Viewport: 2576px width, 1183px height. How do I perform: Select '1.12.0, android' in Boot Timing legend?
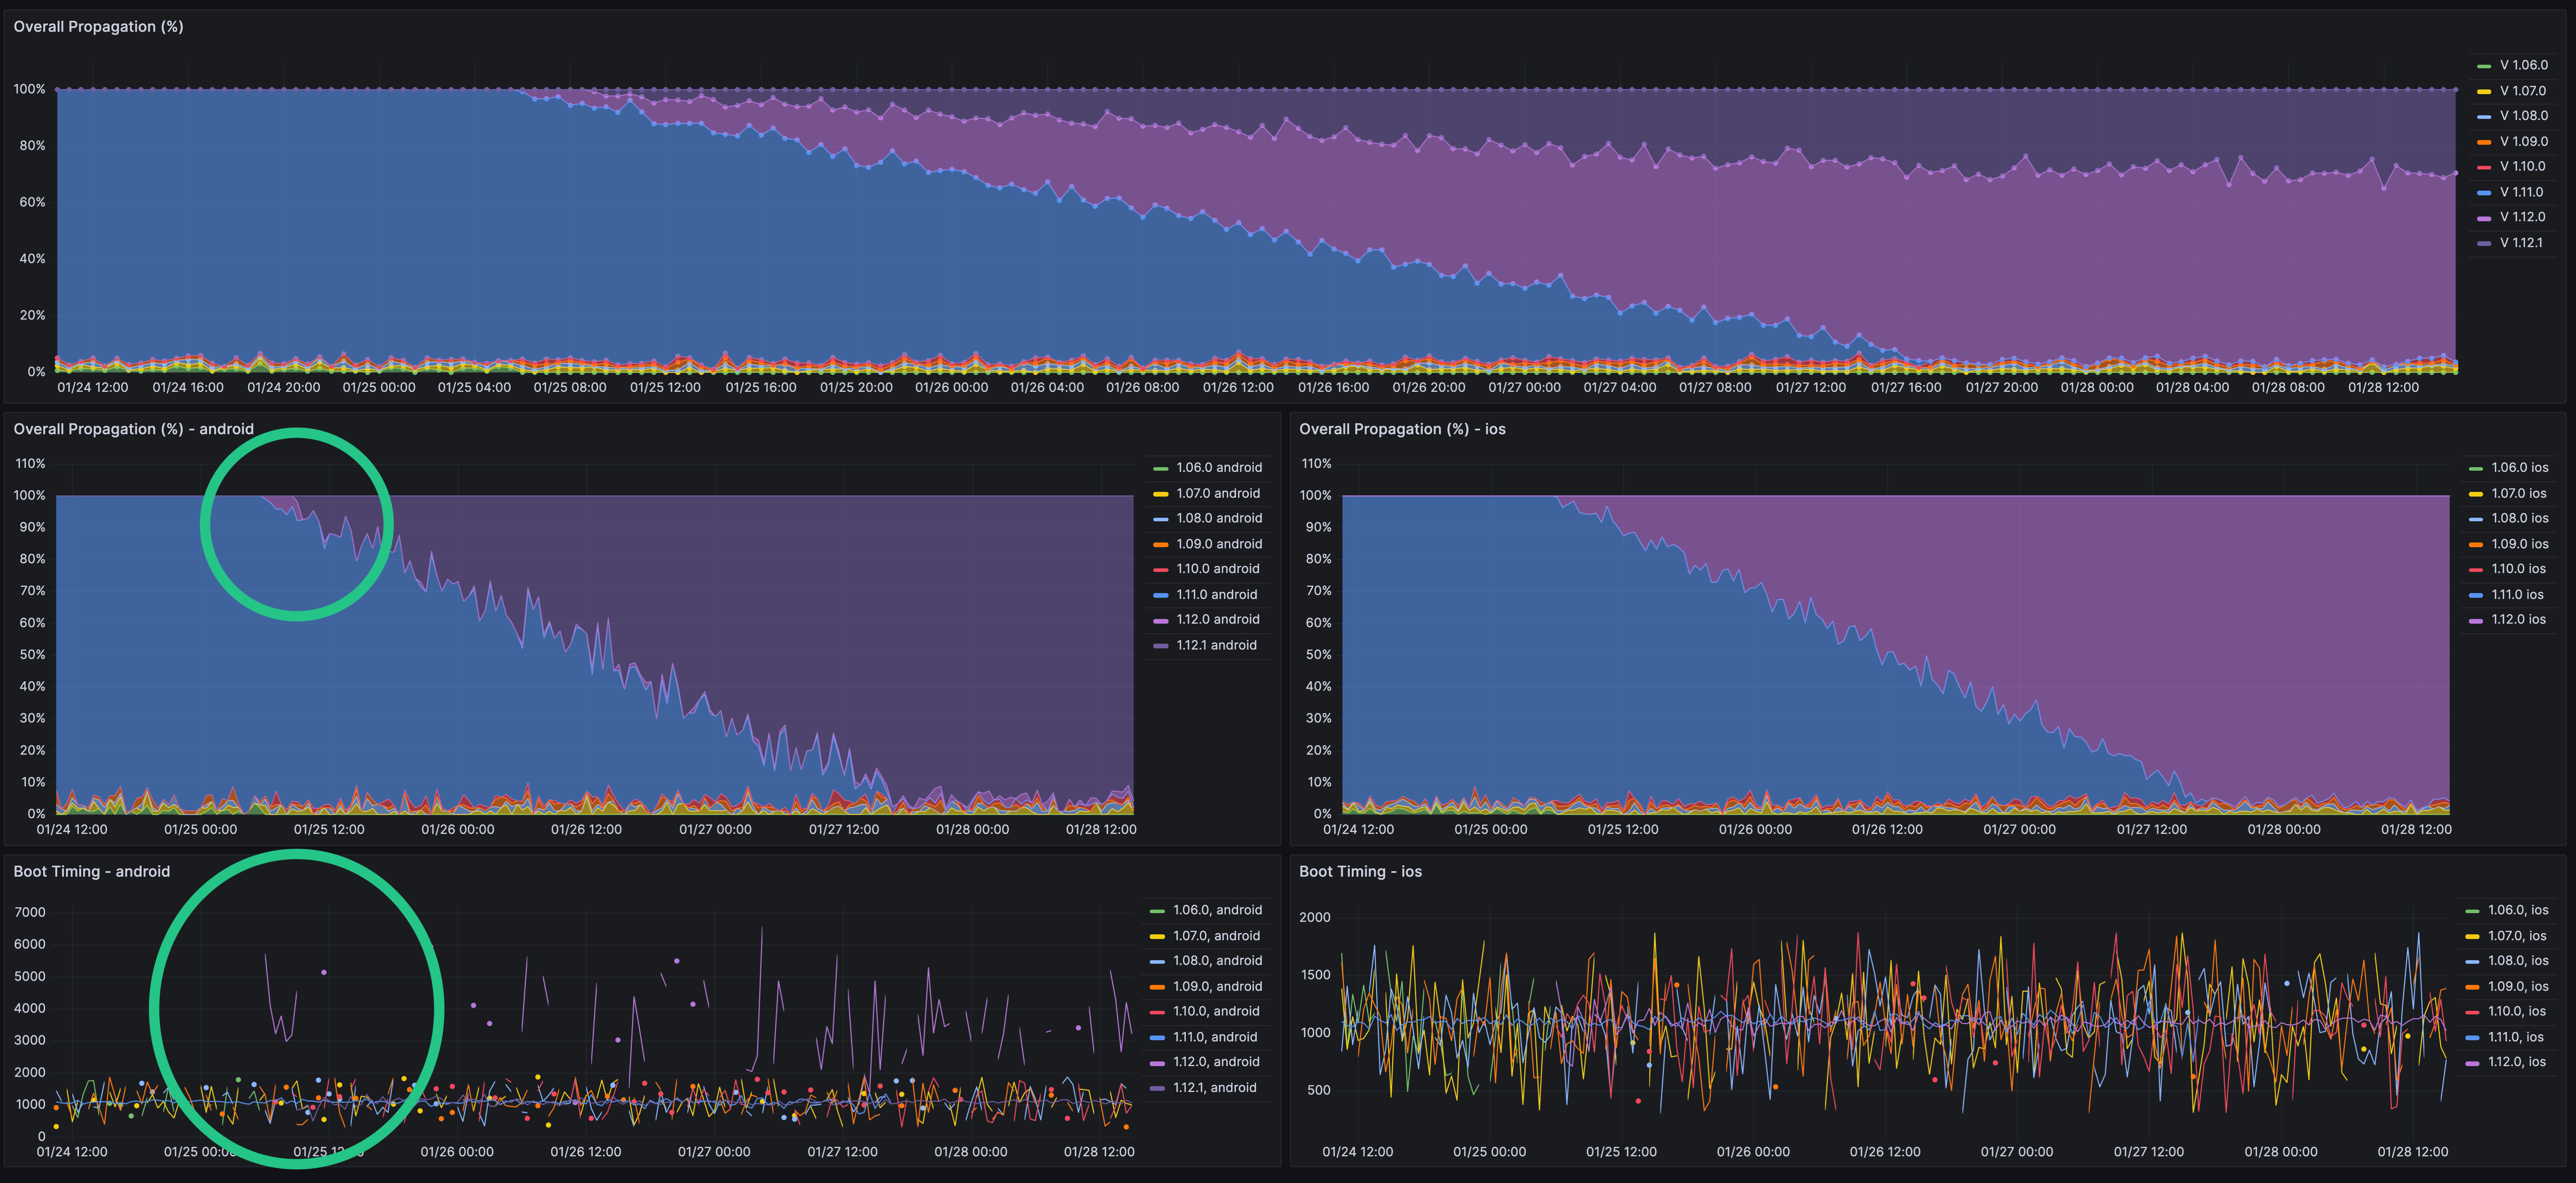click(x=1216, y=1062)
